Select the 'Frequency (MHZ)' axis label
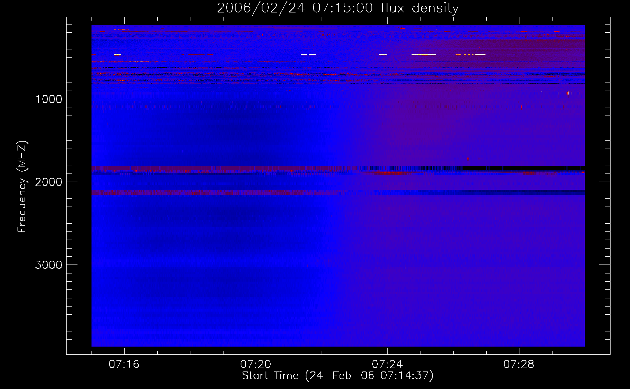630x389 pixels. (22, 187)
